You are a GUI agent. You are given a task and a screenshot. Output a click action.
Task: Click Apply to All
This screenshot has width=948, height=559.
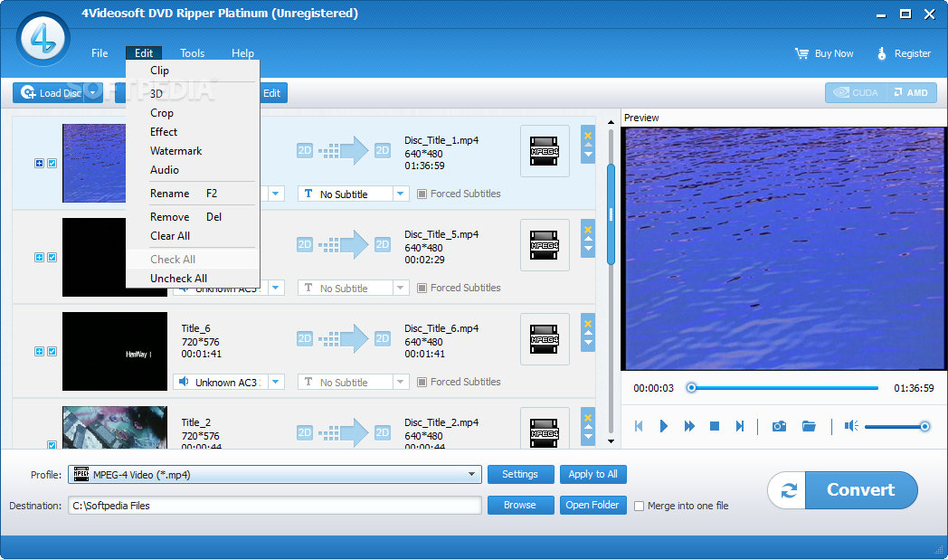point(592,474)
